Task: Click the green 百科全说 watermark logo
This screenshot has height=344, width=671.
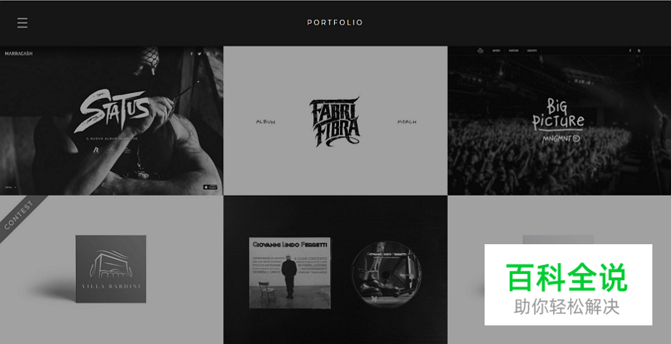Action: 568,277
